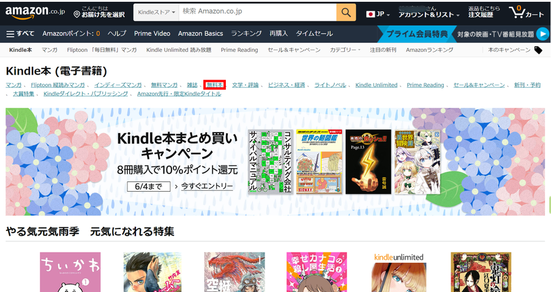Focus the 検索 Amazon.co.jp search field

tap(258, 12)
